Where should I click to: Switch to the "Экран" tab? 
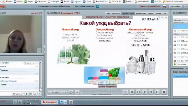[158, 14]
